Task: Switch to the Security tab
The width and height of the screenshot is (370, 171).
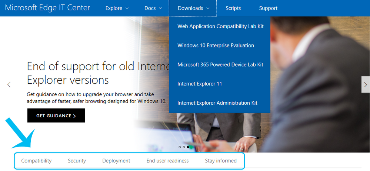Action: (x=77, y=161)
